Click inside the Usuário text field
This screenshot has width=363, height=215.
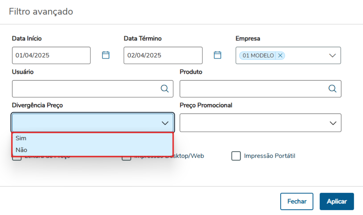tap(85, 89)
